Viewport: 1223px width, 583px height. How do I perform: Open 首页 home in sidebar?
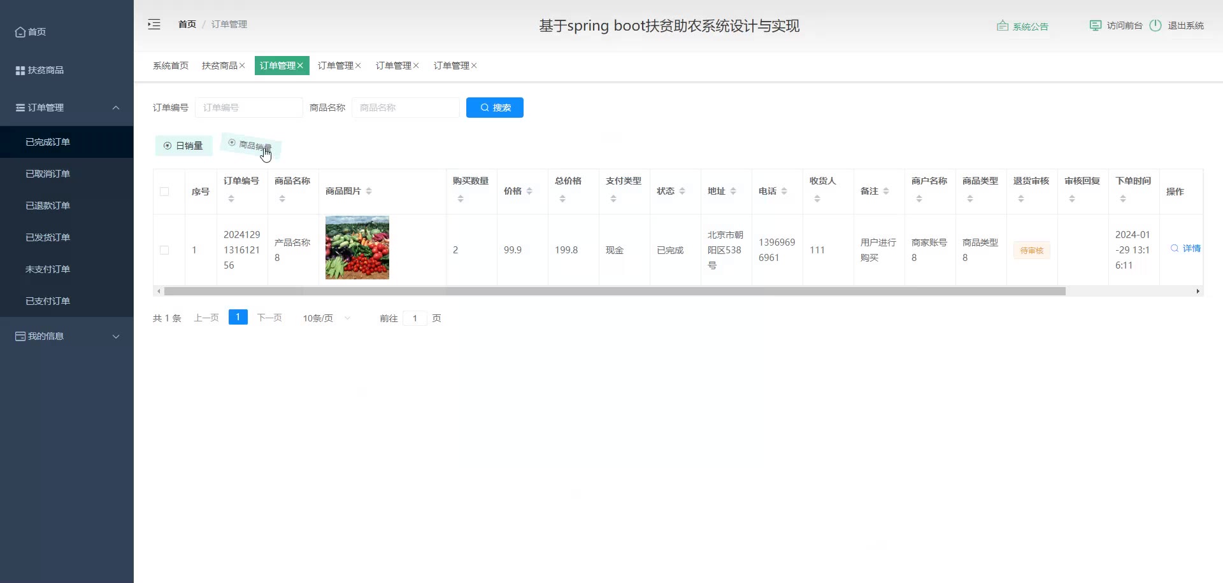pos(31,32)
